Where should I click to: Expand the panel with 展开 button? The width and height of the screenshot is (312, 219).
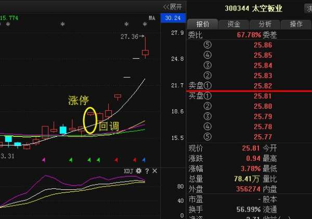click(172, 7)
